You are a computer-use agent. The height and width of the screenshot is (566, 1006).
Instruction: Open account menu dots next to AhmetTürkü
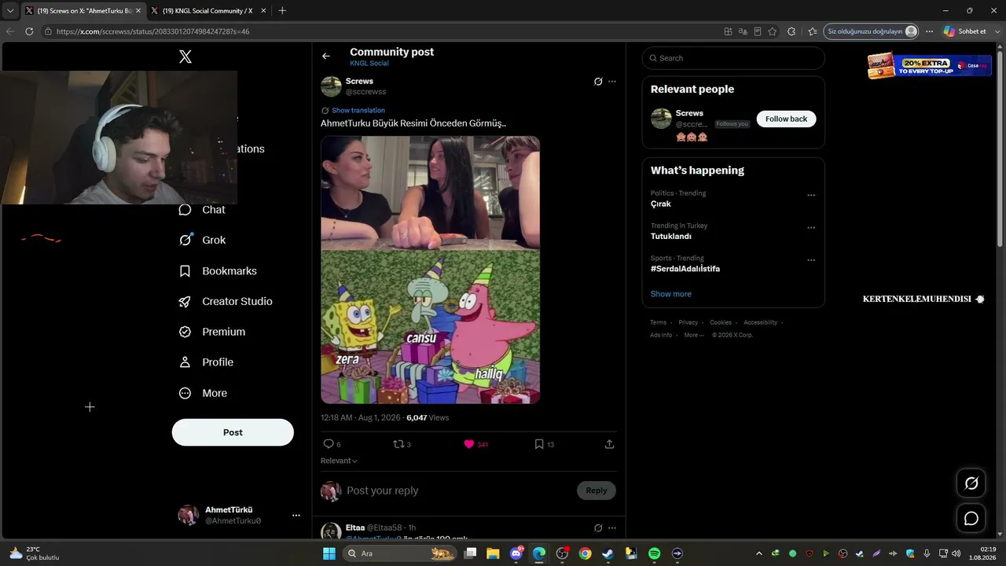(296, 516)
